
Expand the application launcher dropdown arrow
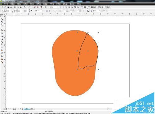click(x=43, y=7)
